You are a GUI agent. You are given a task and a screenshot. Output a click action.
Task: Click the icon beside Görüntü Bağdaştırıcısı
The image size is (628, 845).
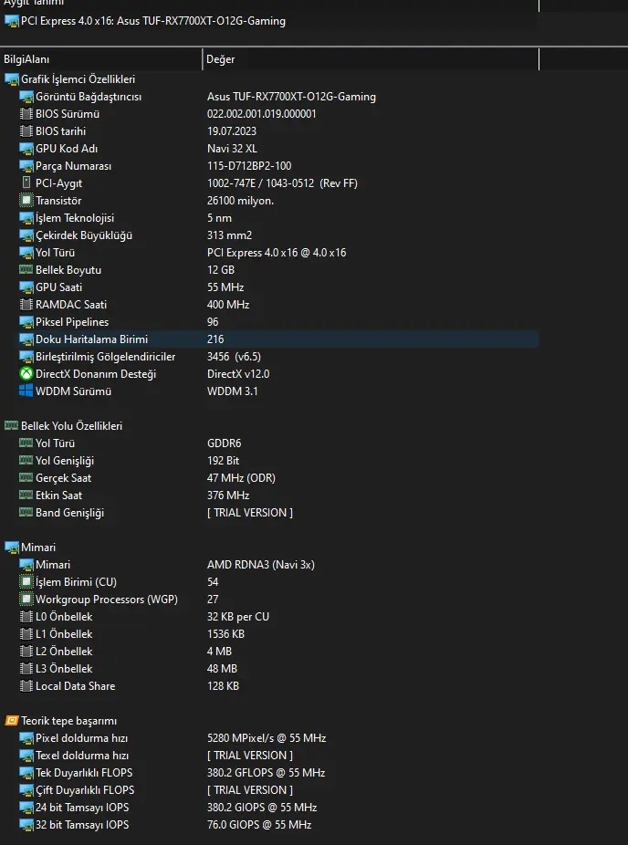(26, 97)
